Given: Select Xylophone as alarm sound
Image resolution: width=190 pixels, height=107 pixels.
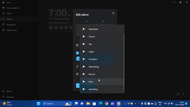Looking at the screenshot, I should tap(102, 29).
